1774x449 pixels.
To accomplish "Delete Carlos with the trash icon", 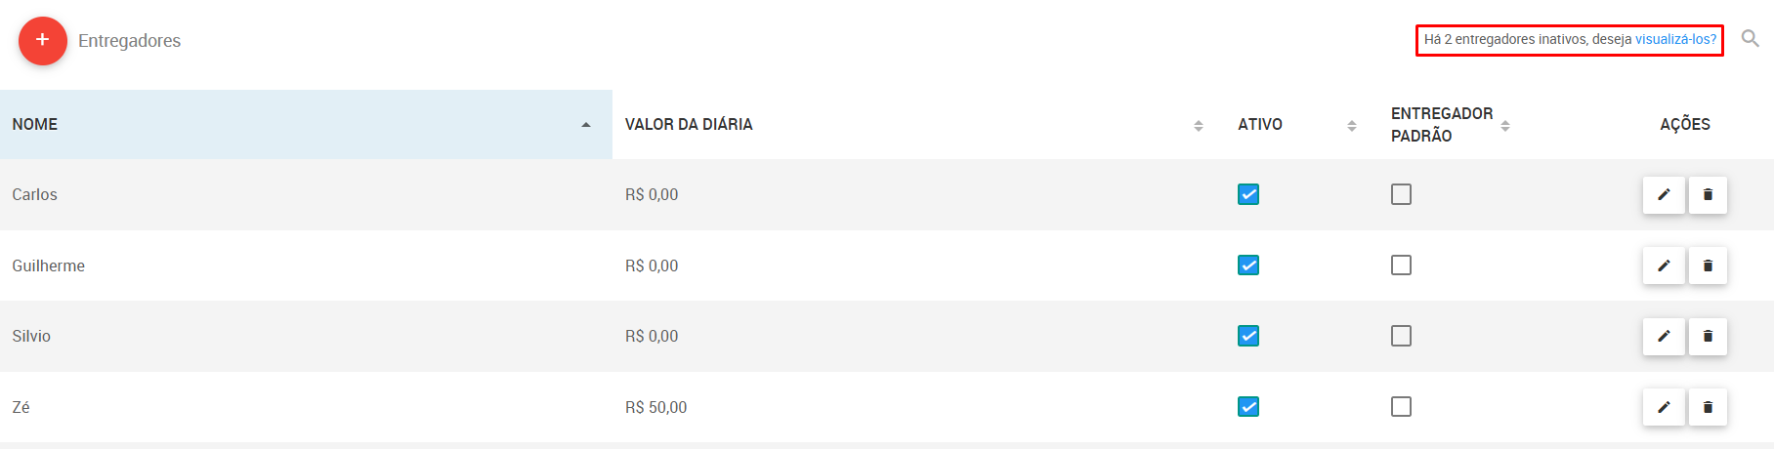I will (x=1708, y=194).
